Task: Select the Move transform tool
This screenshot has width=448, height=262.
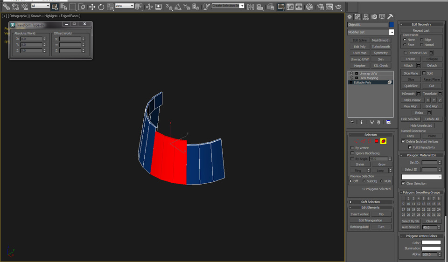Action: [x=92, y=7]
